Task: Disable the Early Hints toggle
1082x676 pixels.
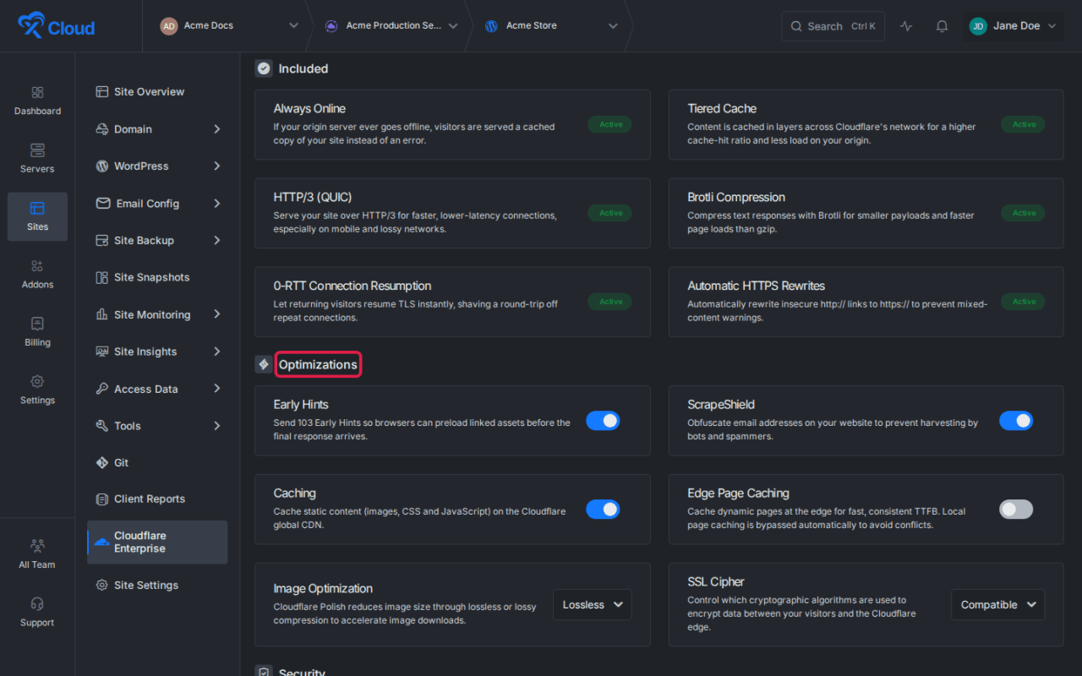Action: (603, 421)
